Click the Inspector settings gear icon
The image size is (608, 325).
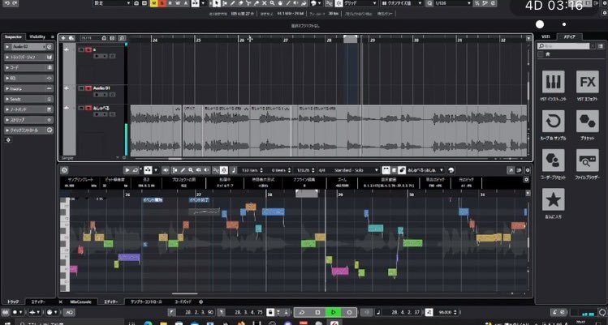pyautogui.click(x=8, y=140)
